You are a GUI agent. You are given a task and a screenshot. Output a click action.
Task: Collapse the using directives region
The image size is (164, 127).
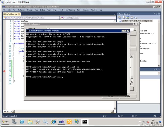(13, 21)
